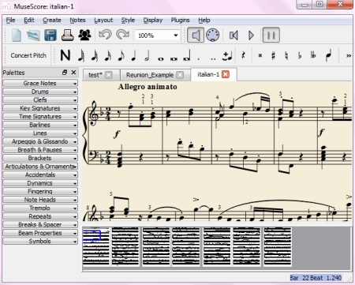Create a new score with the New icon
355x285 pixels.
[x=17, y=35]
